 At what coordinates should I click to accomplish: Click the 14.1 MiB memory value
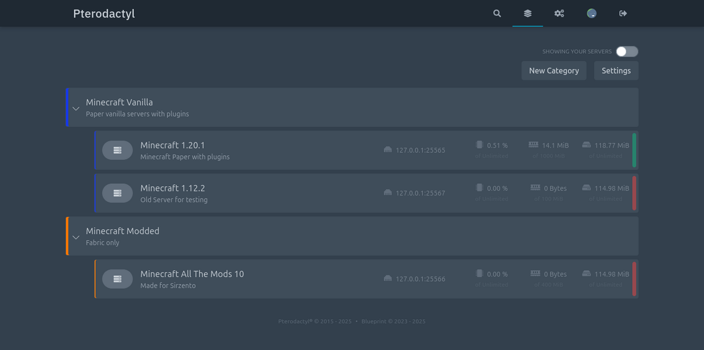tap(555, 146)
